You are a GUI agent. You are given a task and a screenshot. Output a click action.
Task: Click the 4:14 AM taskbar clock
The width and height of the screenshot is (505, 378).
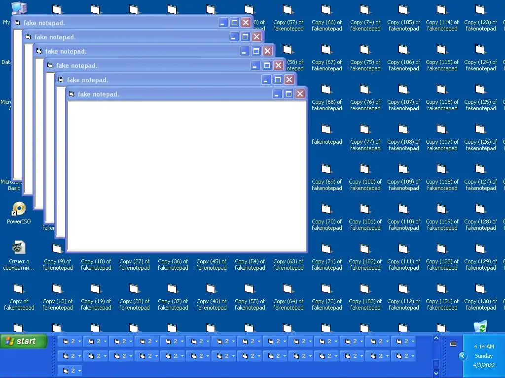pos(484,346)
